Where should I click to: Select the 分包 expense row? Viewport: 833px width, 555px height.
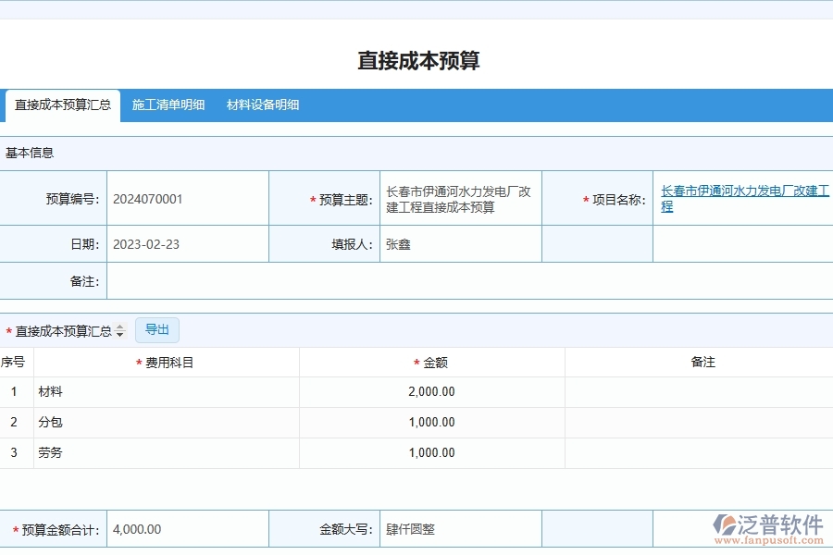tap(167, 422)
